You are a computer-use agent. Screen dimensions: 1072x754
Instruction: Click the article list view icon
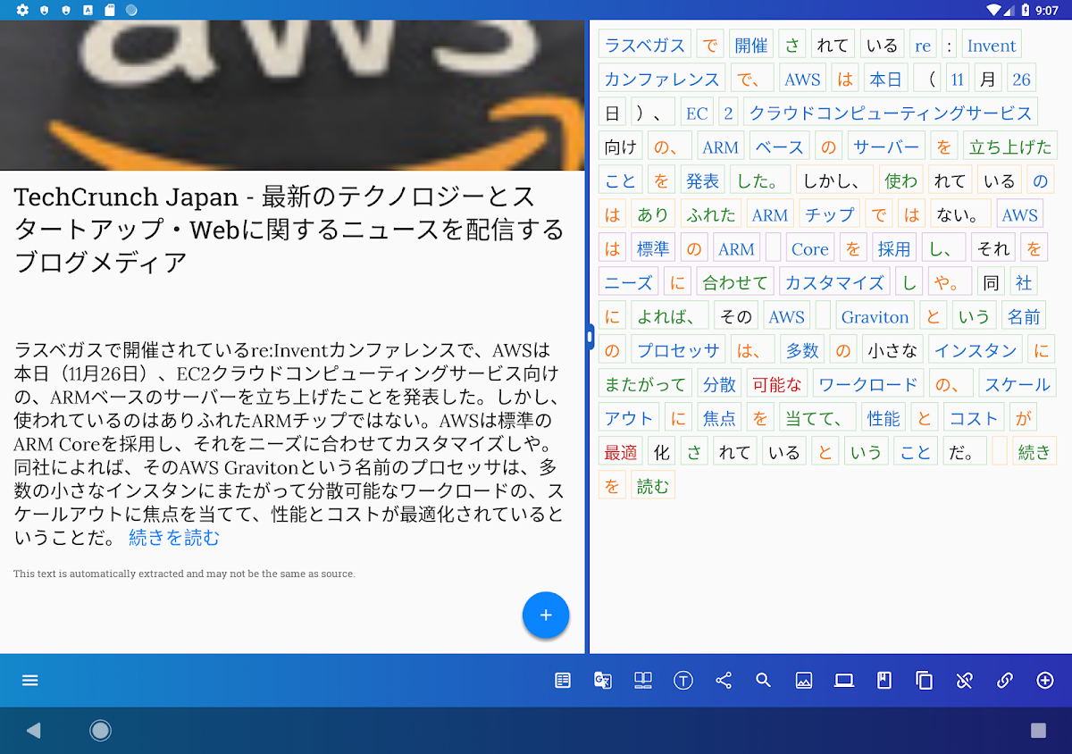563,681
